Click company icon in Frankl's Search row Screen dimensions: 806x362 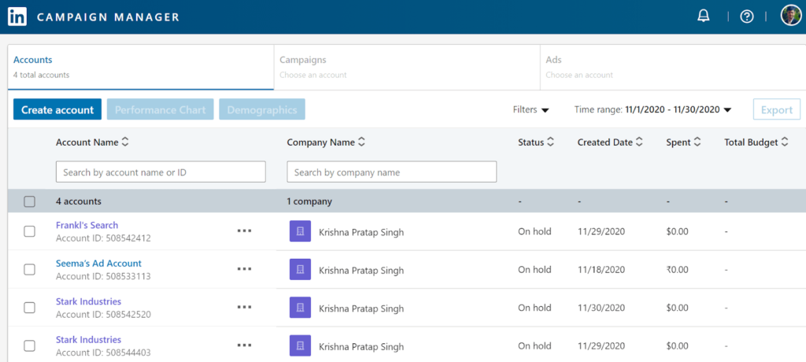pyautogui.click(x=300, y=231)
